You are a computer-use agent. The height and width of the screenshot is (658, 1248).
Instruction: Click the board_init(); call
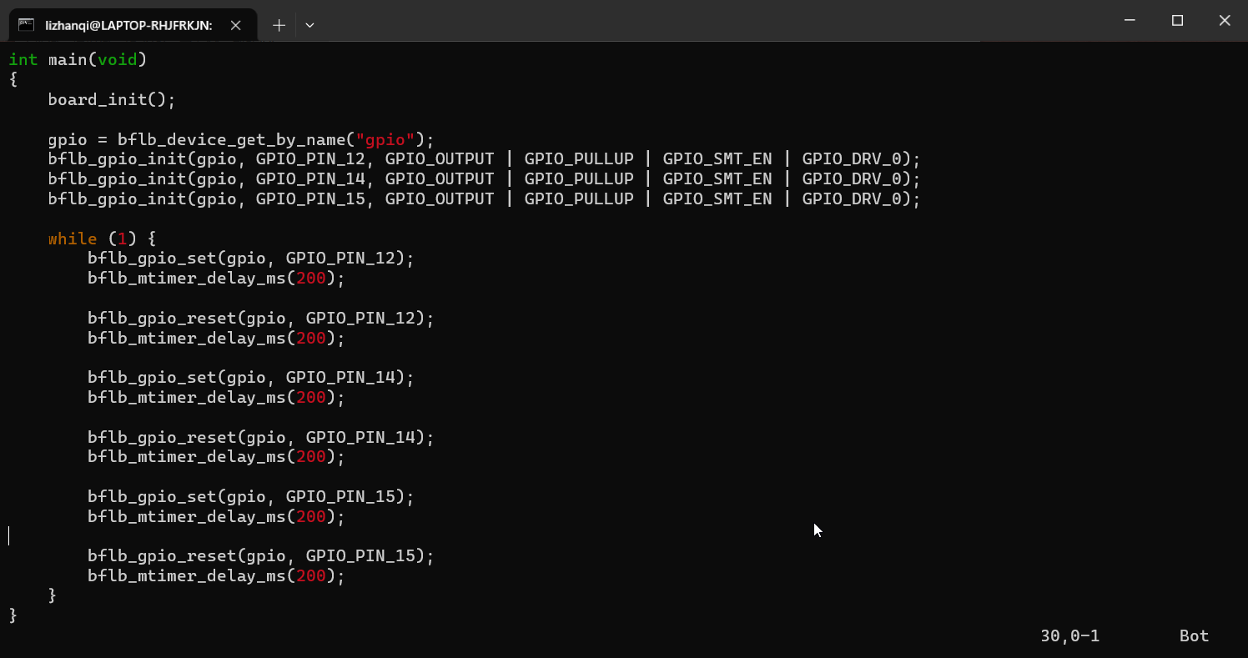point(112,99)
